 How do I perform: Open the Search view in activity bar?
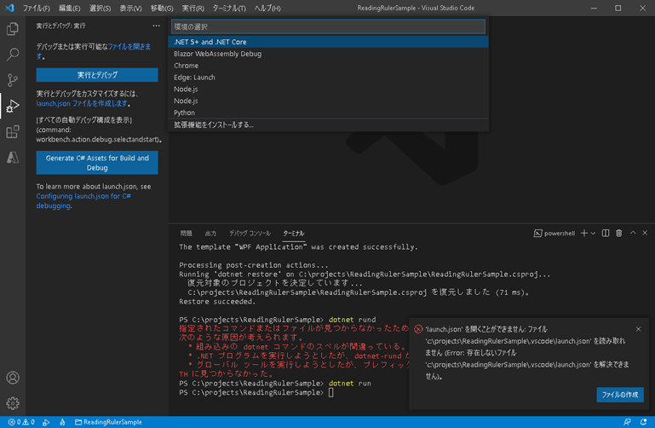click(13, 54)
